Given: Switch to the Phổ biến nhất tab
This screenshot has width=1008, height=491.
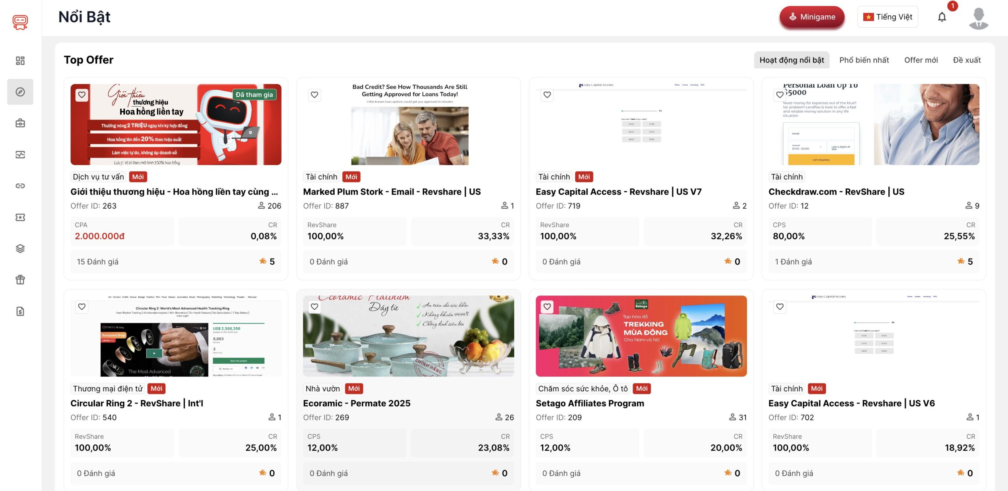Looking at the screenshot, I should click(864, 60).
